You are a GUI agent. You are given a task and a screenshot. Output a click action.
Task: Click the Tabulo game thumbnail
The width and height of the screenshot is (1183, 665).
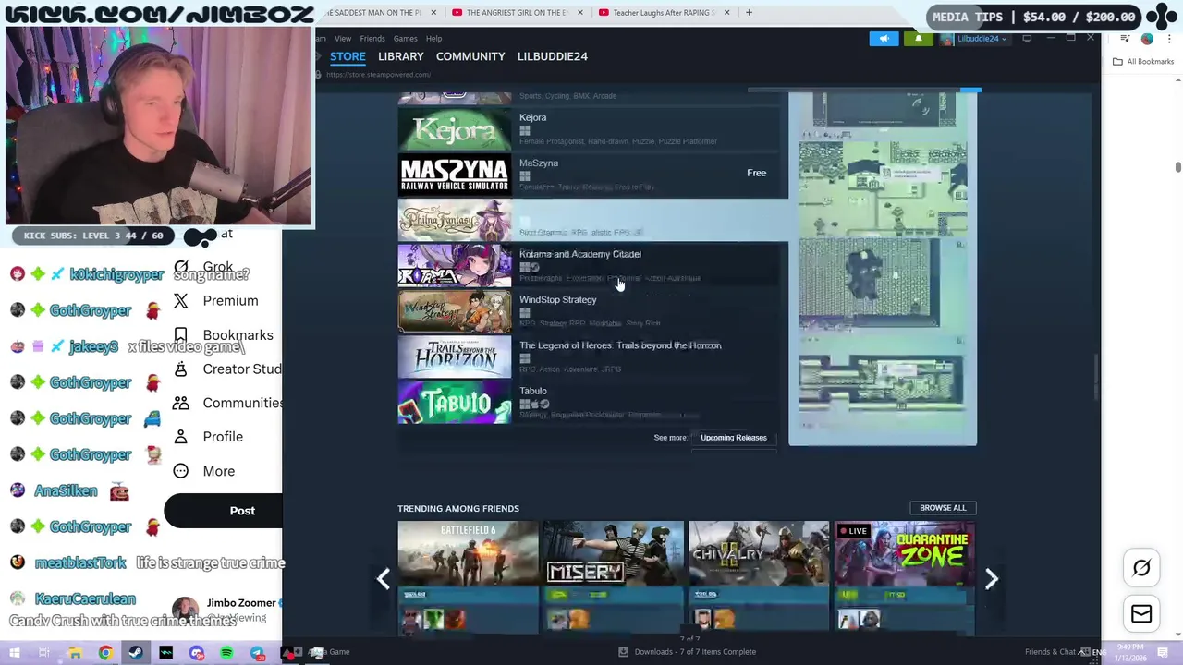454,403
